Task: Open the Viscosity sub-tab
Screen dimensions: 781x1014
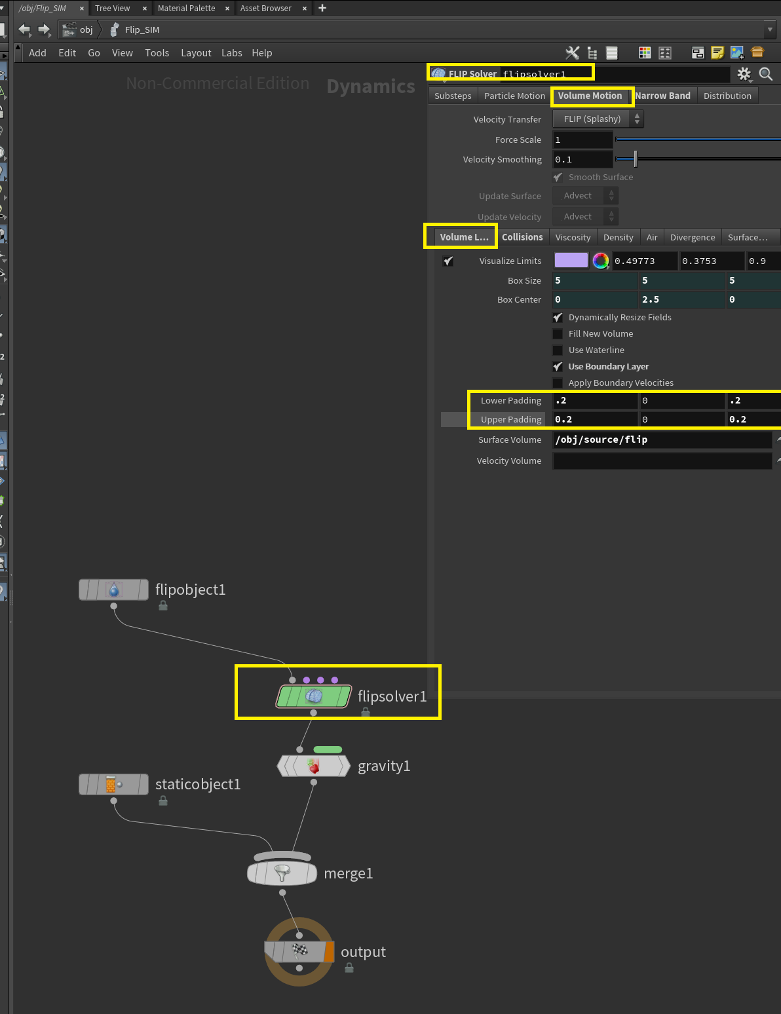Action: pos(573,237)
